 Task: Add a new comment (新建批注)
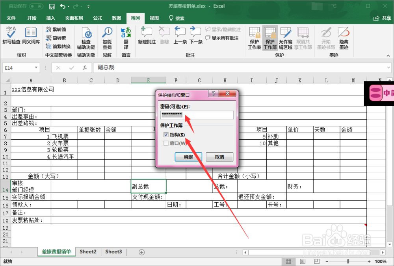tap(147, 35)
